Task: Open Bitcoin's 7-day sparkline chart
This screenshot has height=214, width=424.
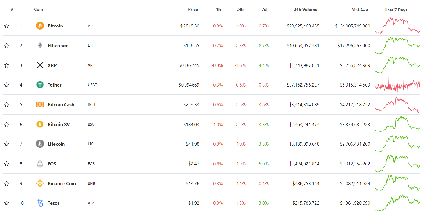Action: 397,26
